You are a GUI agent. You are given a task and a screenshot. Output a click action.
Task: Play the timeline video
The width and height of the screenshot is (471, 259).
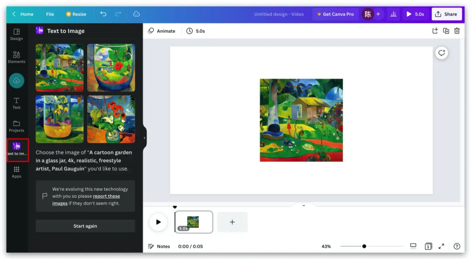click(x=158, y=222)
